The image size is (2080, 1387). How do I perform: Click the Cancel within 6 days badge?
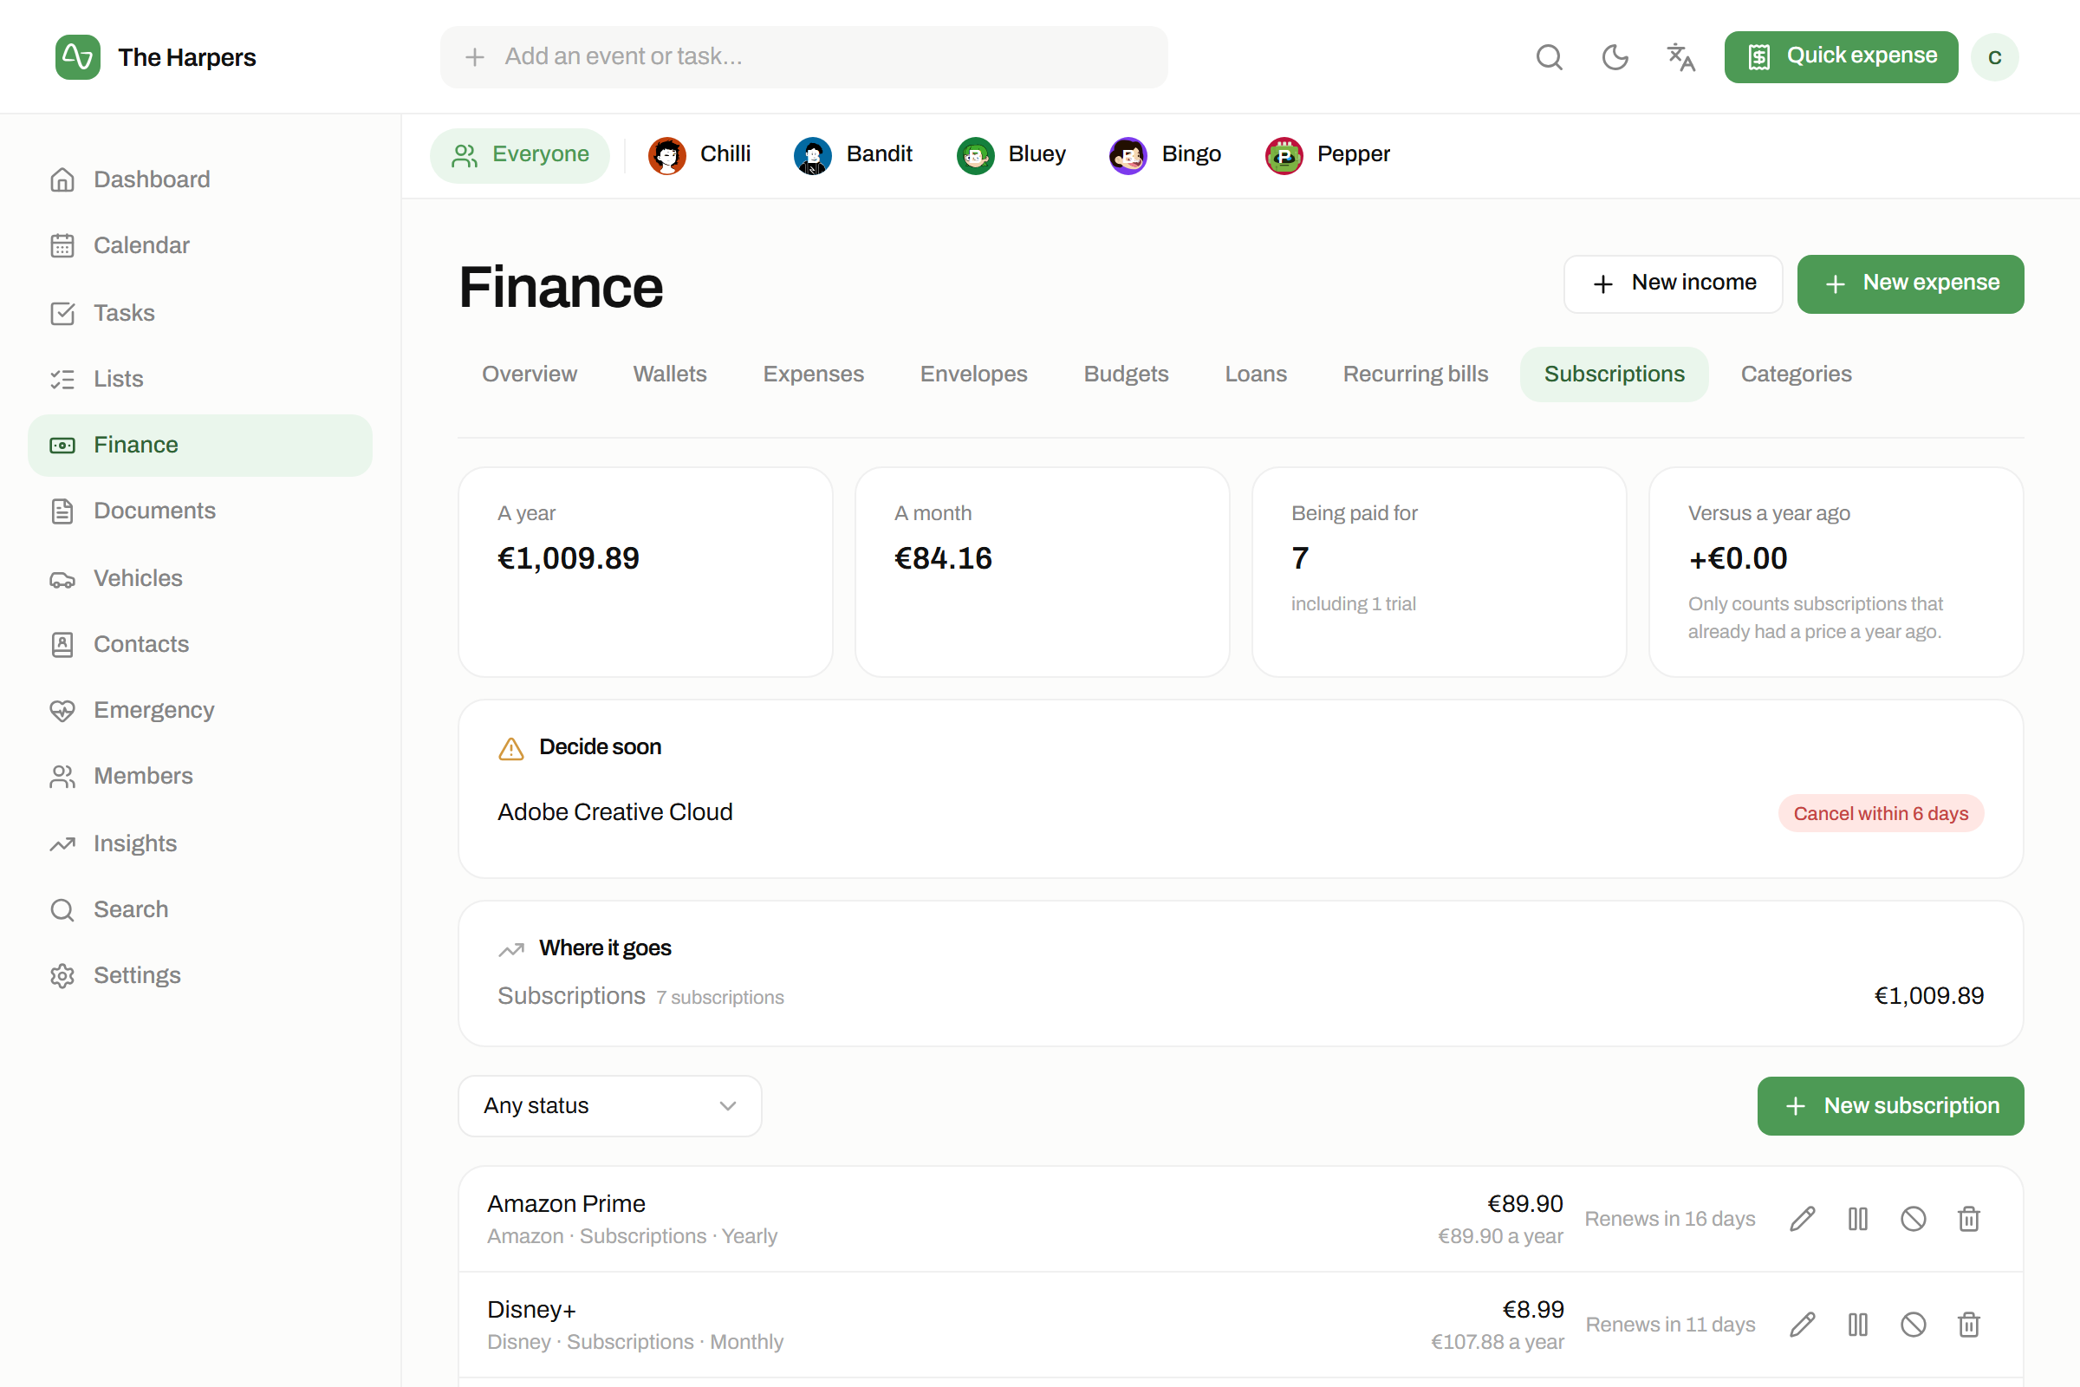(x=1880, y=813)
